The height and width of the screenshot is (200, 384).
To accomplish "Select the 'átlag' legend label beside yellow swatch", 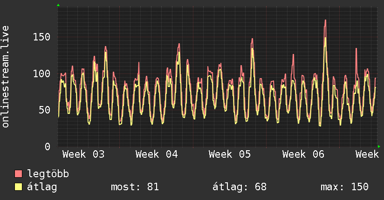I will point(42,187).
